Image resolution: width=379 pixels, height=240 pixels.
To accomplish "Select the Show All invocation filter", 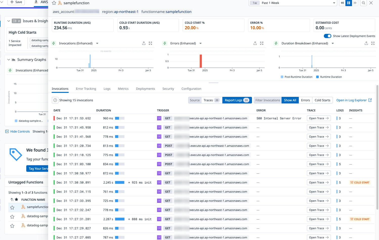I will (290, 100).
